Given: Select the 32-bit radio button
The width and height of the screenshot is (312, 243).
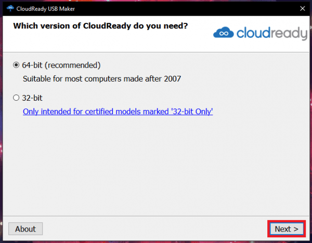Looking at the screenshot, I should pos(16,98).
